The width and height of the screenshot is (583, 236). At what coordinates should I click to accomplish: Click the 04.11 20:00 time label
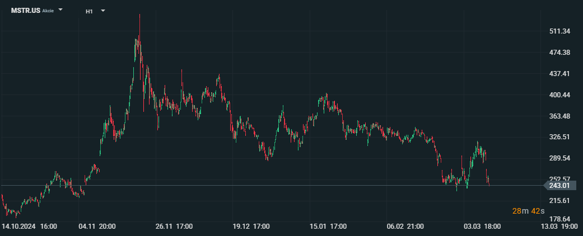(x=97, y=226)
